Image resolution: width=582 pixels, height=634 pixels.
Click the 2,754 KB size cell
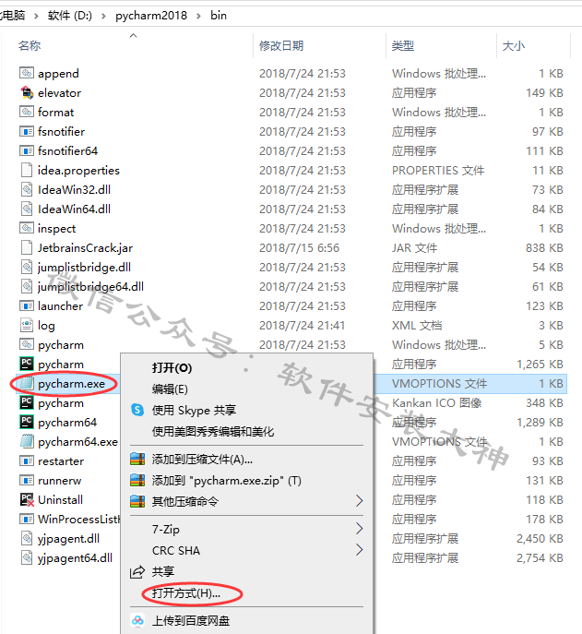click(x=540, y=558)
